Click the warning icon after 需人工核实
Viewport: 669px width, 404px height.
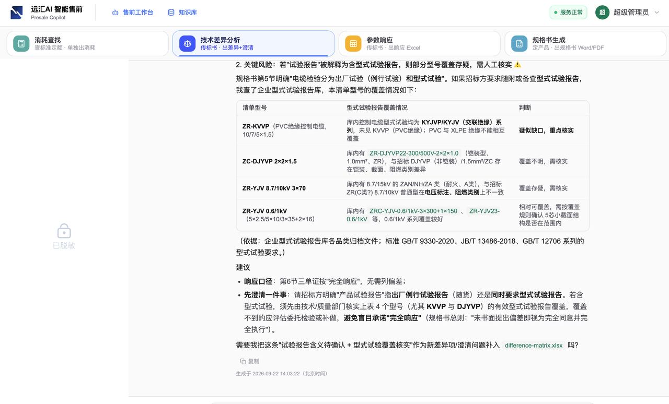coord(517,65)
